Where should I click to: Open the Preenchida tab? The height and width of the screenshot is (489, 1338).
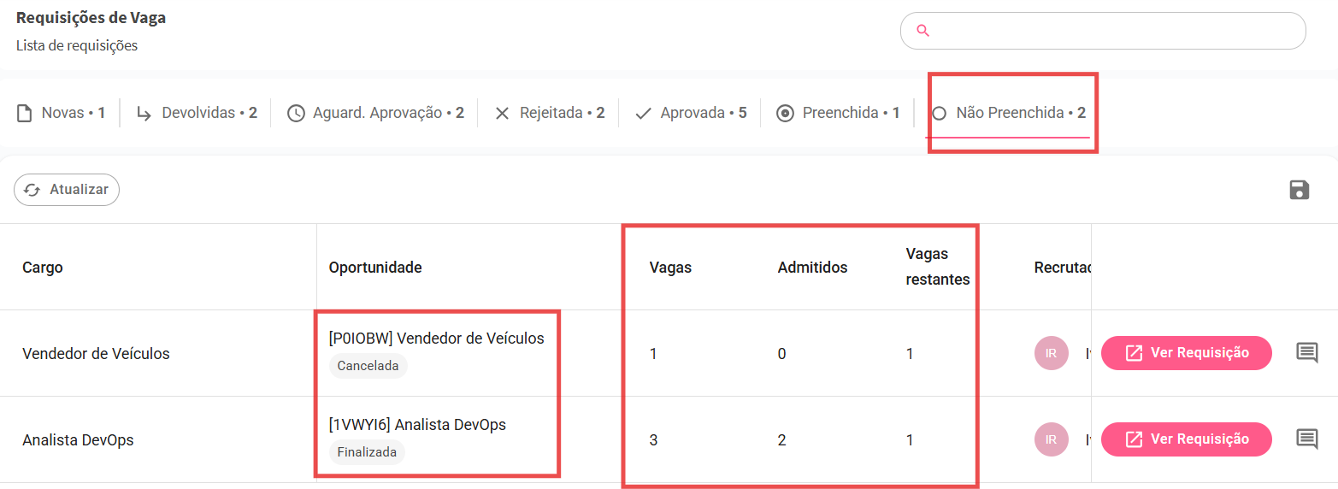coord(838,113)
